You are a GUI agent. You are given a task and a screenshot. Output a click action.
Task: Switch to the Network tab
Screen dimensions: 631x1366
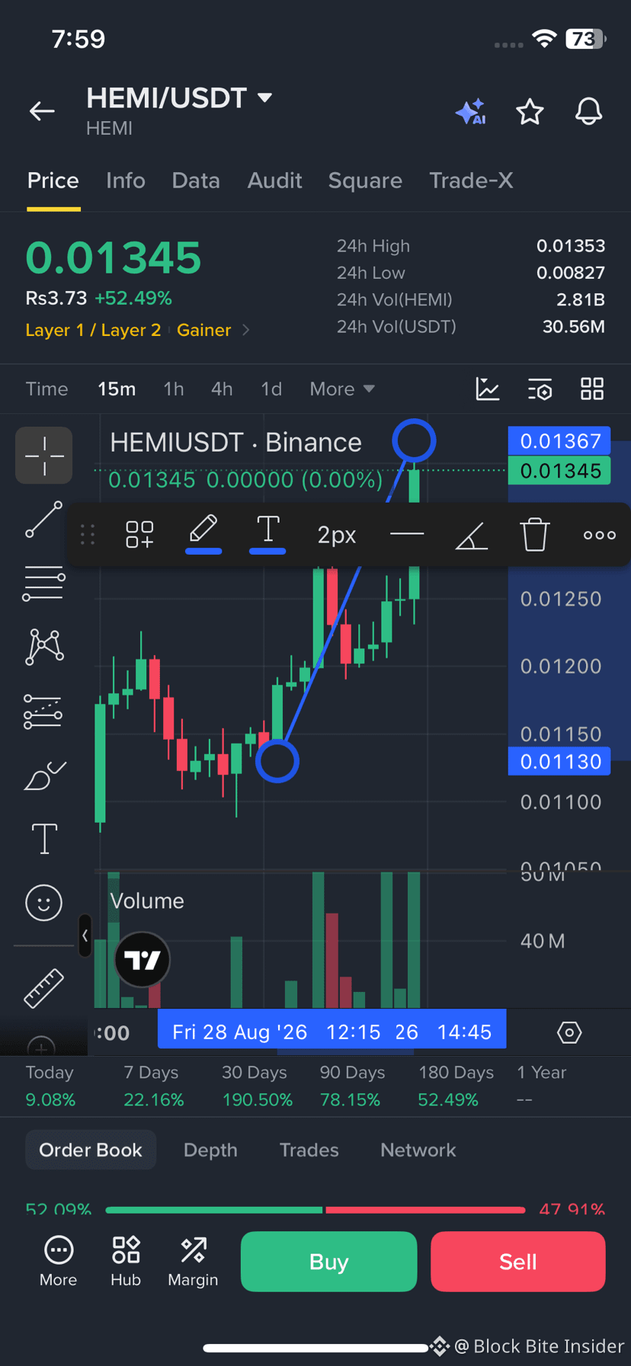tap(418, 1150)
